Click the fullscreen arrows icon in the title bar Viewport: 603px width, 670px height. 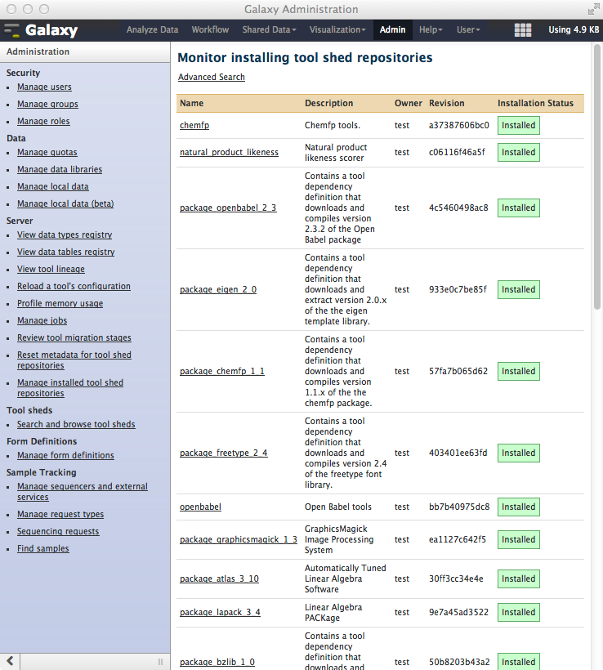pos(593,10)
